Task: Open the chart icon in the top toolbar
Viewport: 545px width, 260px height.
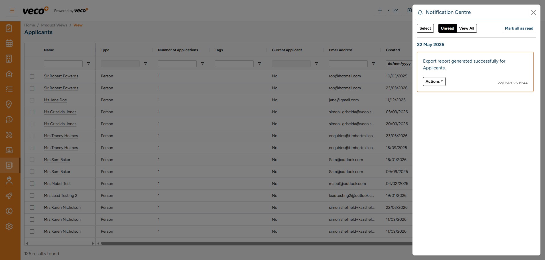Action: (x=396, y=10)
